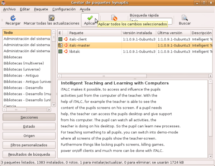215x166 pixels.
Task: Open the Archivo menu
Action: tap(9, 9)
